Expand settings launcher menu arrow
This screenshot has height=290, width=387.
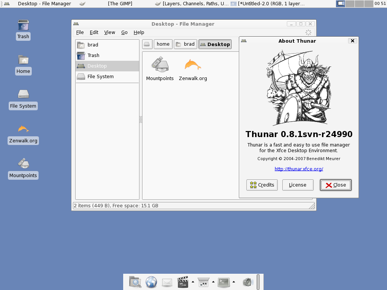point(213,282)
